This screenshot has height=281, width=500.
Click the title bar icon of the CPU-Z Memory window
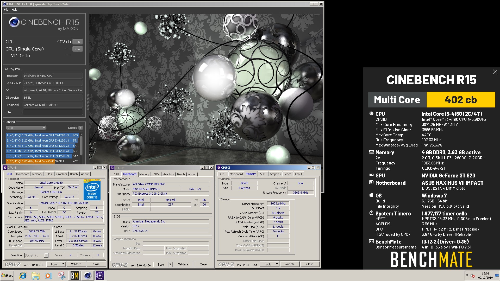219,168
